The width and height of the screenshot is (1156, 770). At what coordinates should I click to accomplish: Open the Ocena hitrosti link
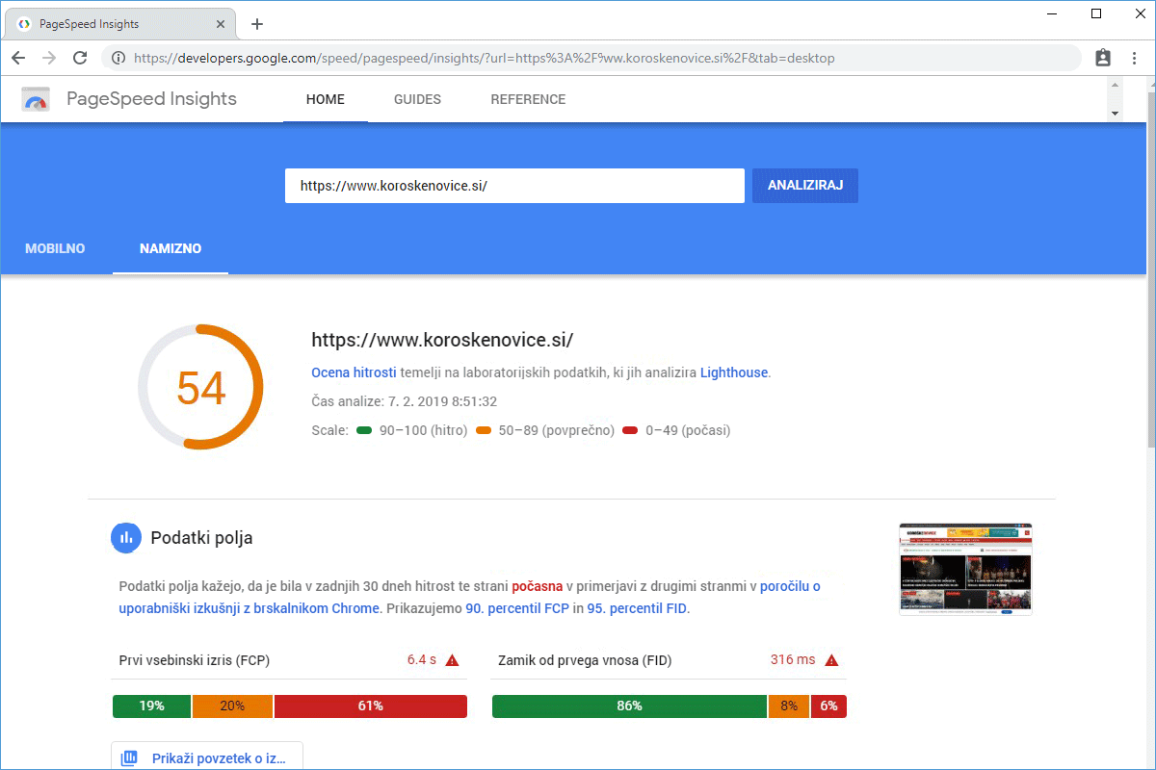point(353,372)
